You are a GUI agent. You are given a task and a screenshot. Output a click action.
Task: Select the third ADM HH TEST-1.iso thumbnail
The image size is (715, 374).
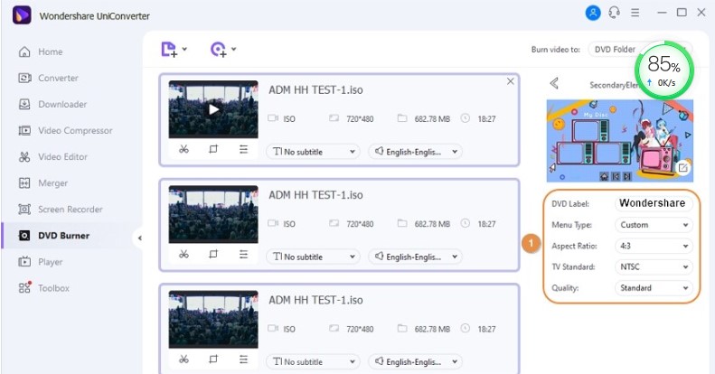click(213, 319)
